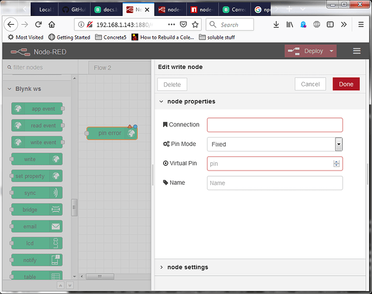This screenshot has width=372, height=294.
Task: Switch to the Correc browser tab
Action: (x=235, y=9)
